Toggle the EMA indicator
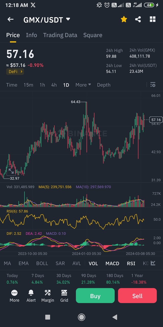The height and width of the screenshot is (327, 163). click(x=23, y=263)
